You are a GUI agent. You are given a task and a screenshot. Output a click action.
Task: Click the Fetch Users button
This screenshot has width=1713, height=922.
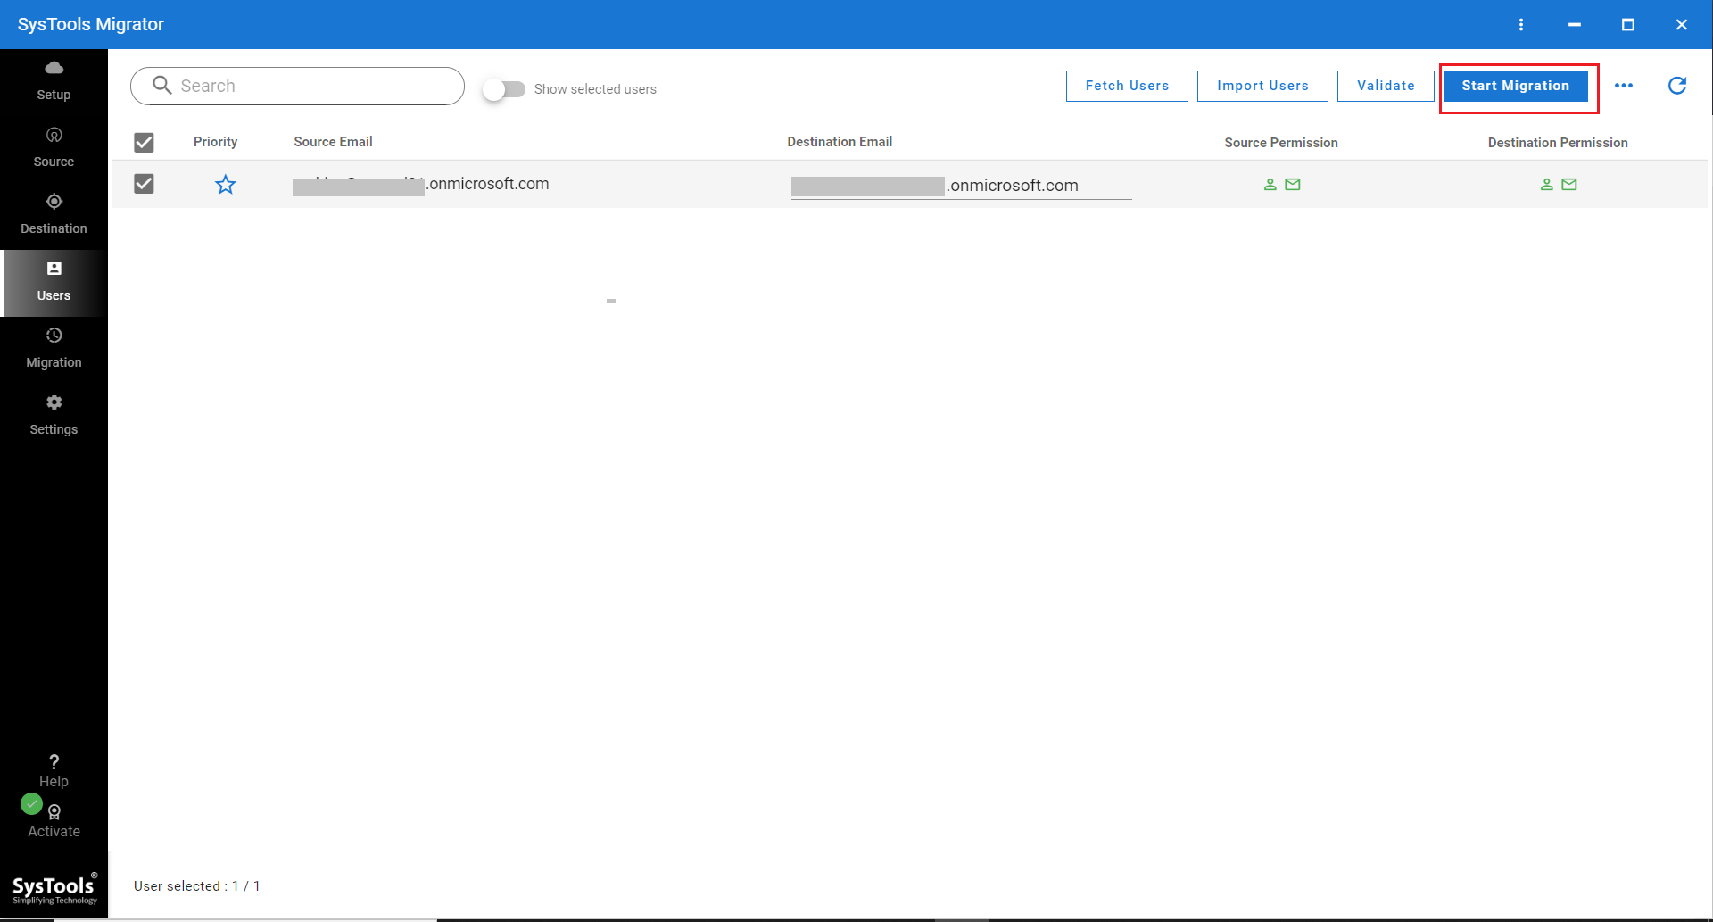pos(1127,86)
